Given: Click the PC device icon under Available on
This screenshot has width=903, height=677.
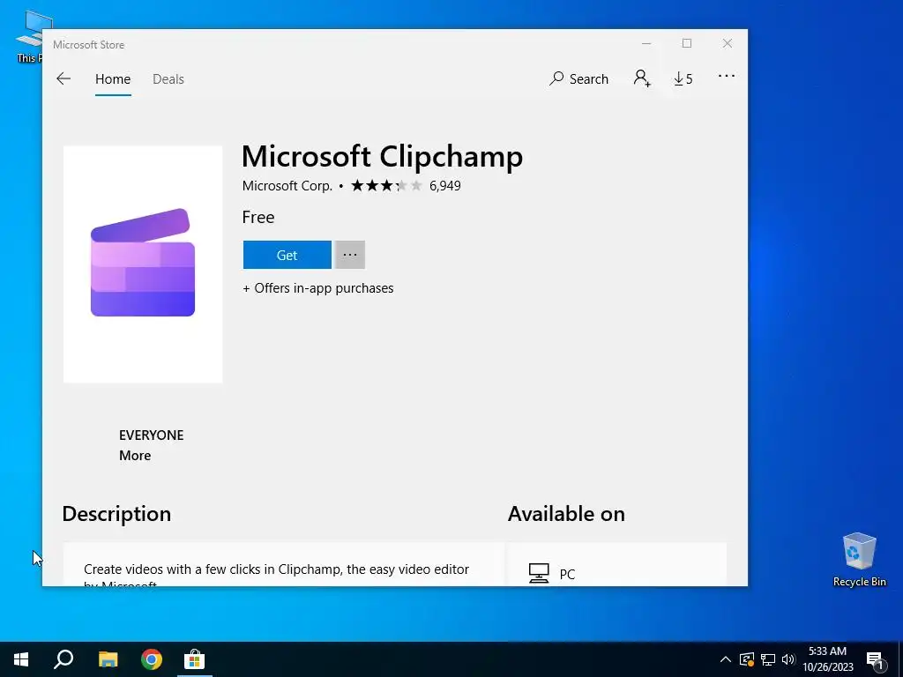Looking at the screenshot, I should coord(539,573).
